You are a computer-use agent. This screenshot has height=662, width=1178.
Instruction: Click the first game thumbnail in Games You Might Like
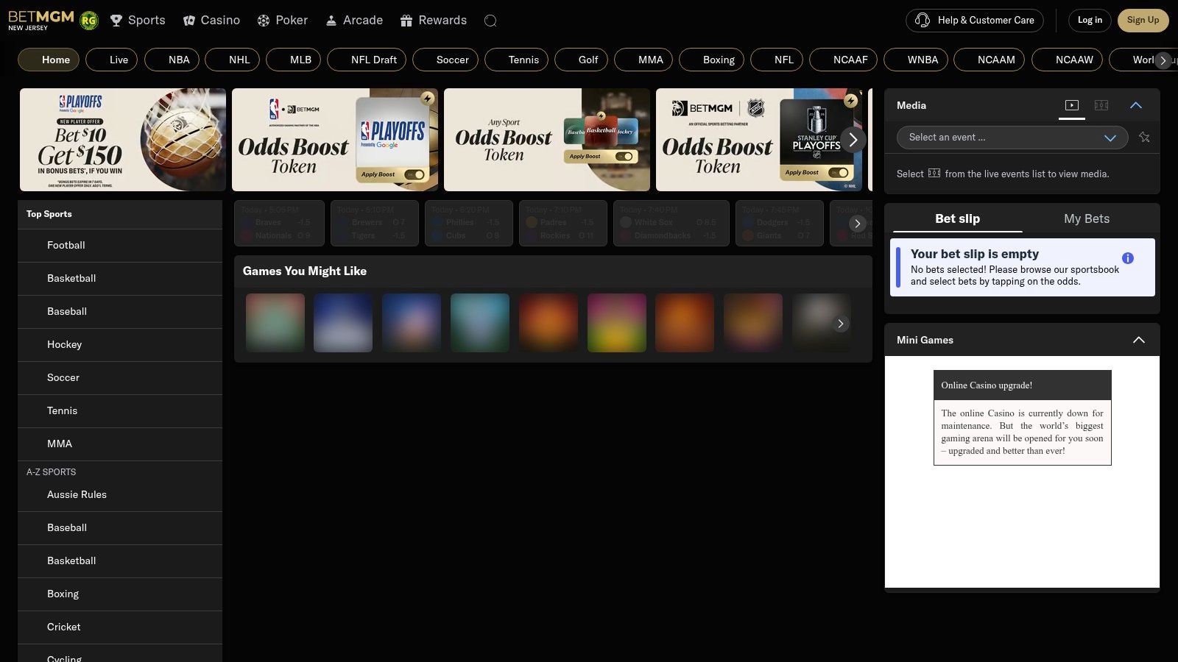click(x=275, y=322)
